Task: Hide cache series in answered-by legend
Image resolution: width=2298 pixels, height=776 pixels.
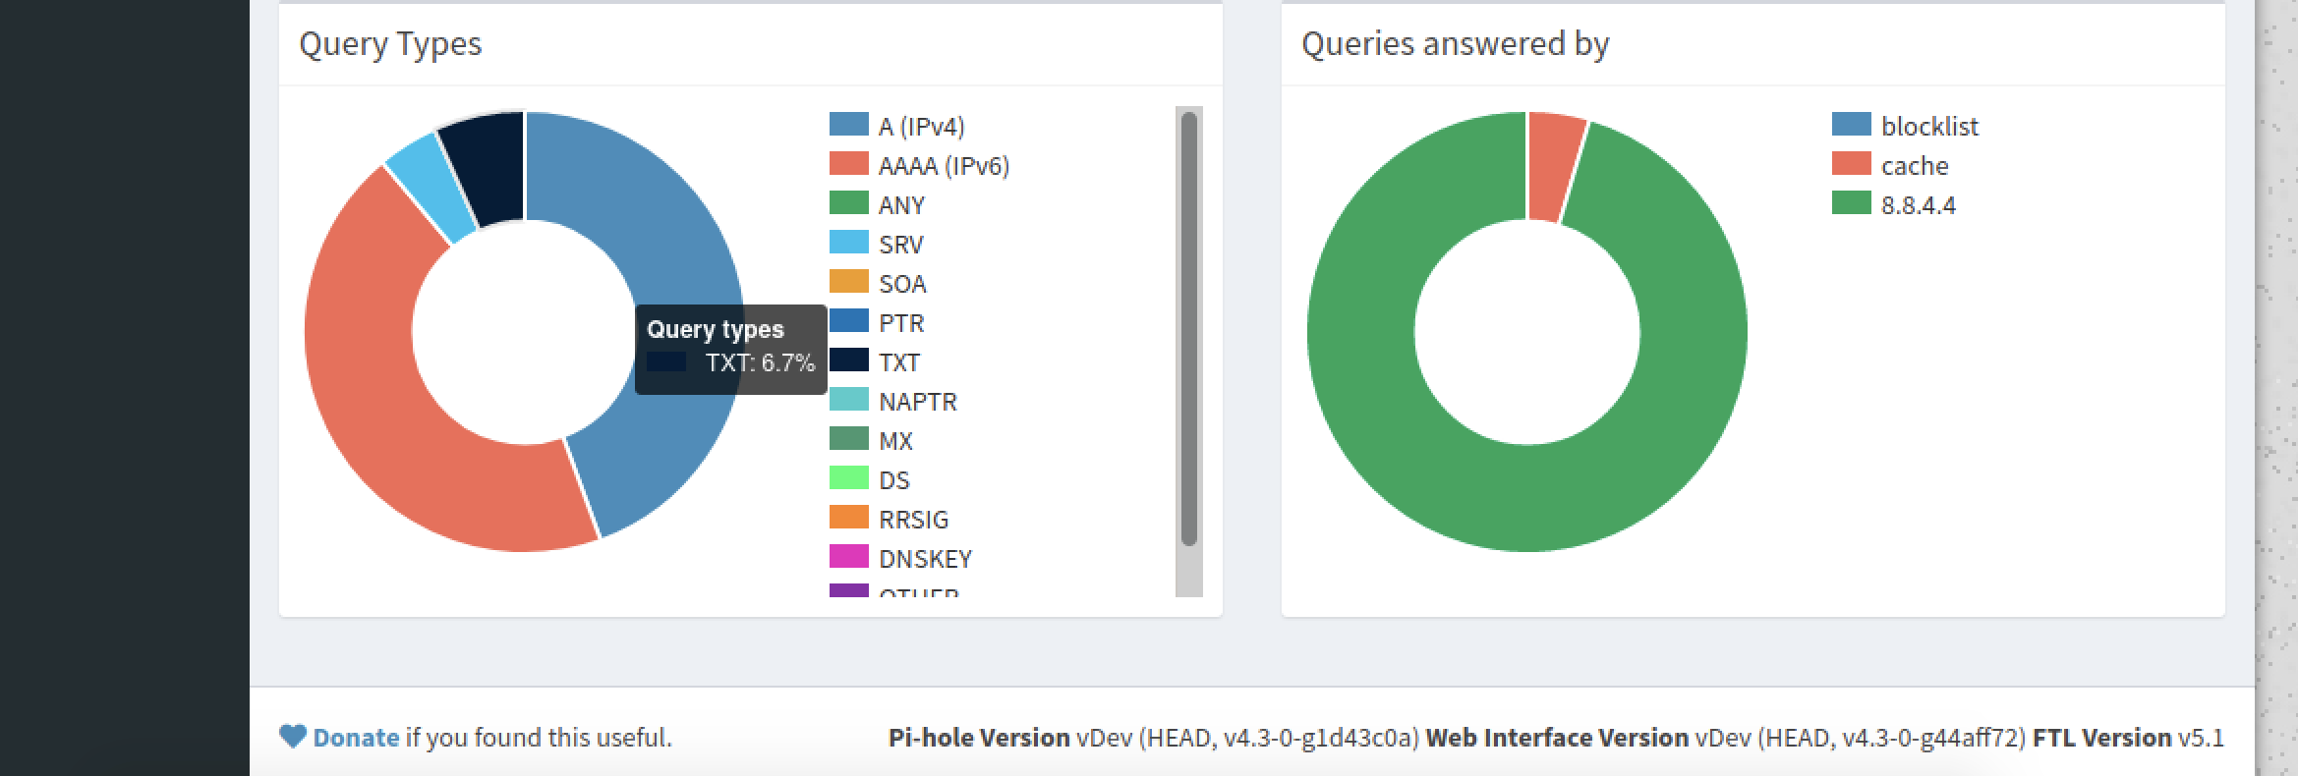Action: [1914, 166]
